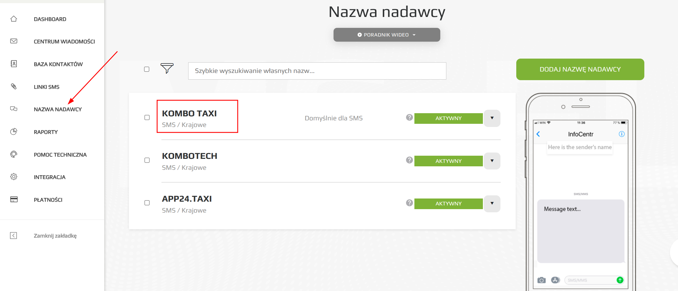This screenshot has width=678, height=291.
Task: Click the Zamknij zakładkę link
Action: pyautogui.click(x=55, y=236)
